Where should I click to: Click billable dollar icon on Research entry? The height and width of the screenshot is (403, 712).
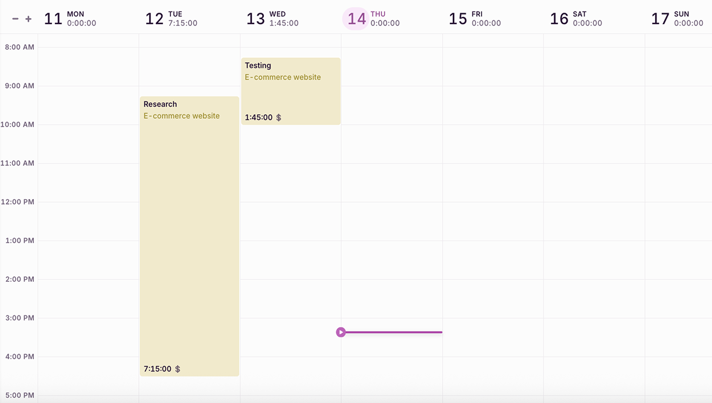178,369
